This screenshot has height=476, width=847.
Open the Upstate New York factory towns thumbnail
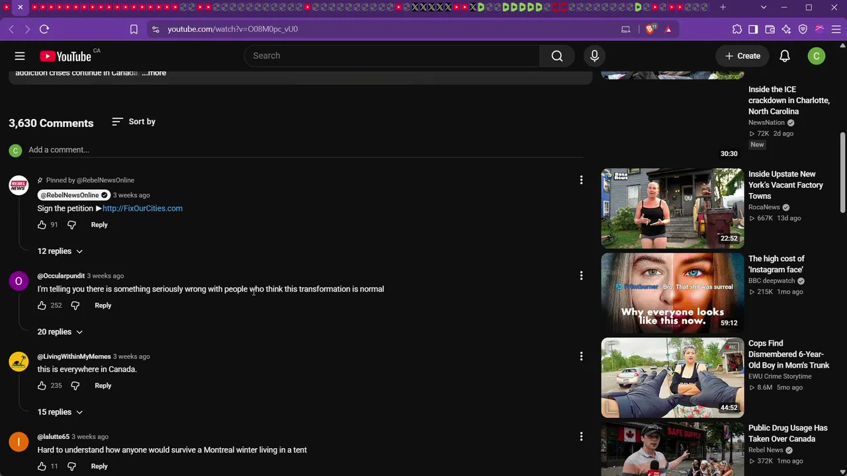672,208
